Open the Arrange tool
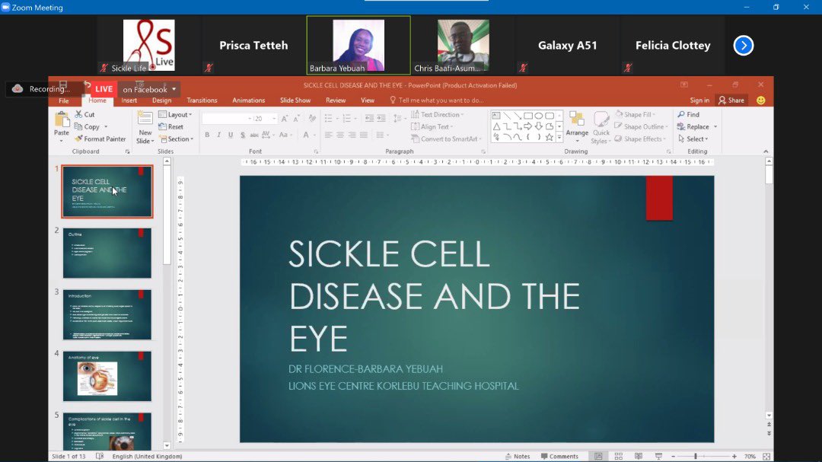This screenshot has height=462, width=822. click(577, 126)
